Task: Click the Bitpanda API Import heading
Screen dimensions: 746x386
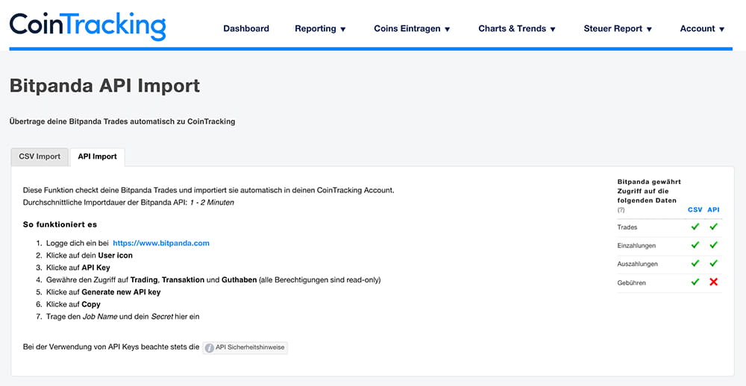Action: tap(104, 86)
